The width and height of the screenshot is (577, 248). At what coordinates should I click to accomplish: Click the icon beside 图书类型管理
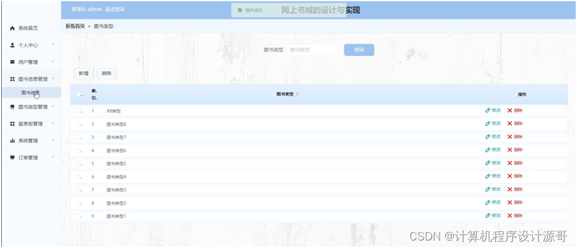point(12,106)
